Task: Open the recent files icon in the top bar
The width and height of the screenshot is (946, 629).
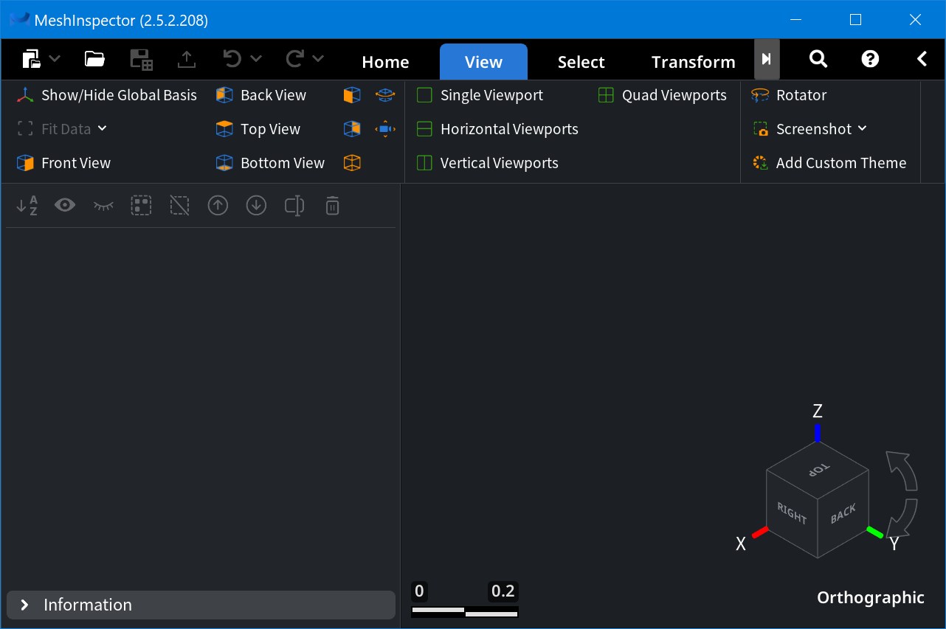Action: [x=31, y=59]
